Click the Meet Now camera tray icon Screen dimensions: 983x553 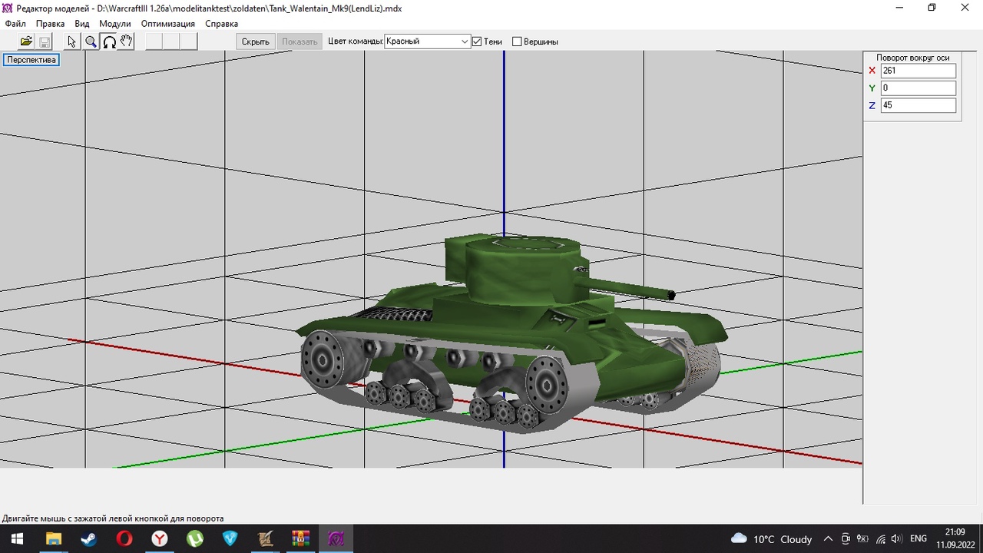point(846,539)
